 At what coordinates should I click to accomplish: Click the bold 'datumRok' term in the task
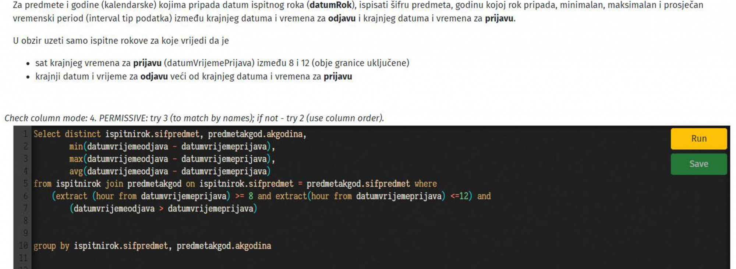[330, 5]
